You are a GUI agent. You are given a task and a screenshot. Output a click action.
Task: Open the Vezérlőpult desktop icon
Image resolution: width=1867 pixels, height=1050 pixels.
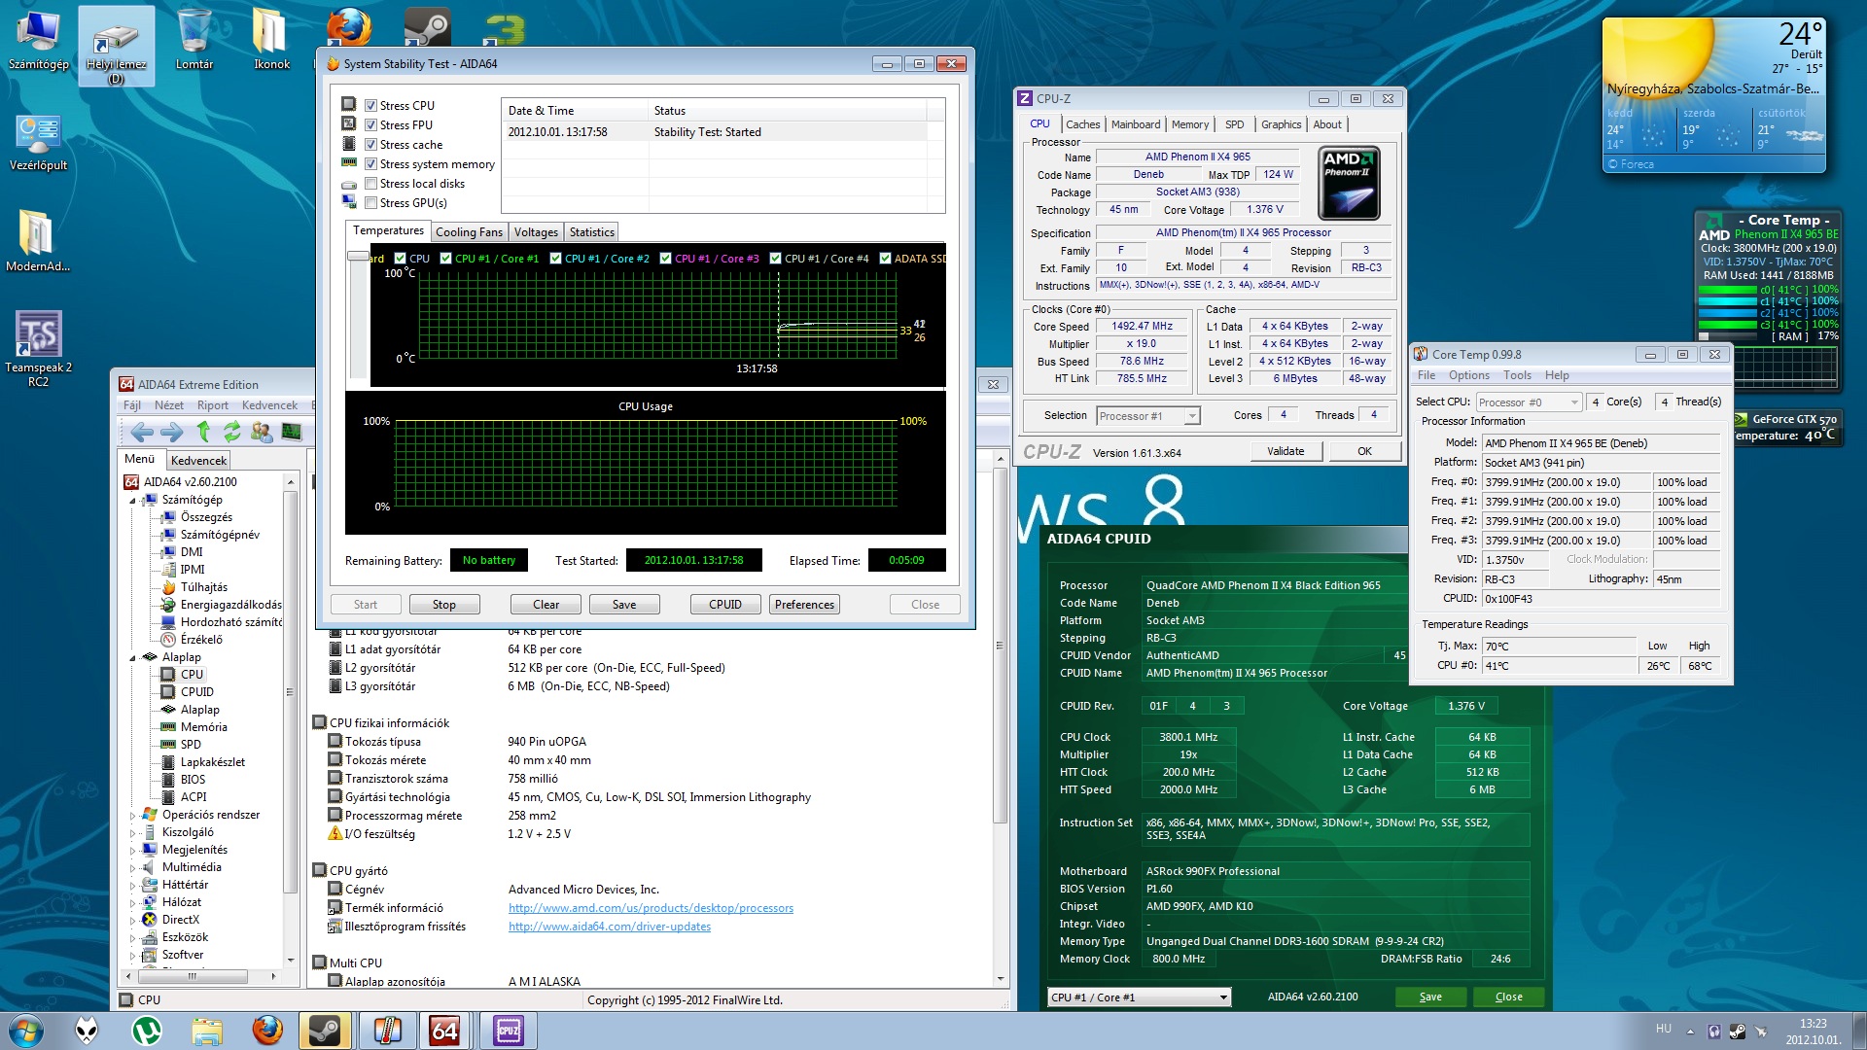click(39, 143)
